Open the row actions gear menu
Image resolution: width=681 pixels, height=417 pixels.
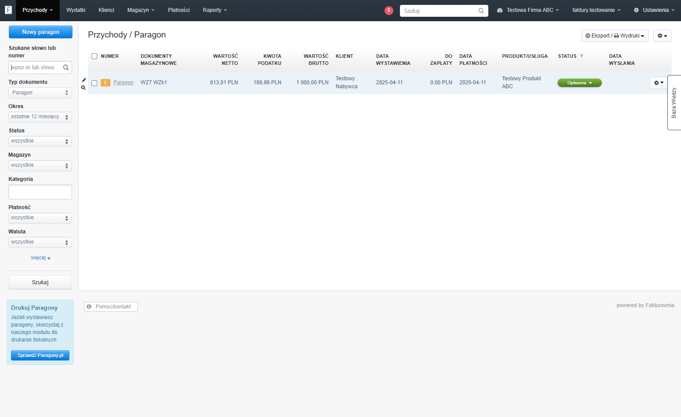658,83
